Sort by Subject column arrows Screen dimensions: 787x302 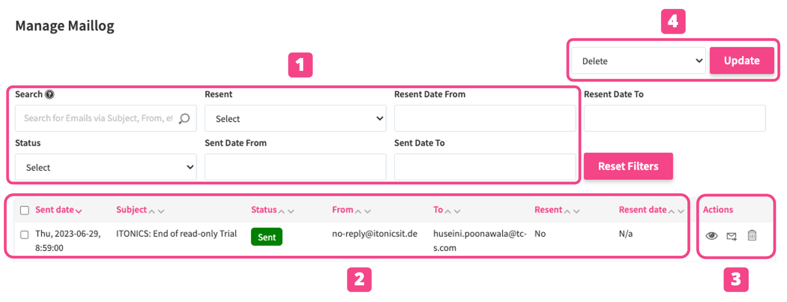point(156,211)
